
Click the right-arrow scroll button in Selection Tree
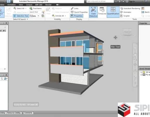click(x=5, y=69)
